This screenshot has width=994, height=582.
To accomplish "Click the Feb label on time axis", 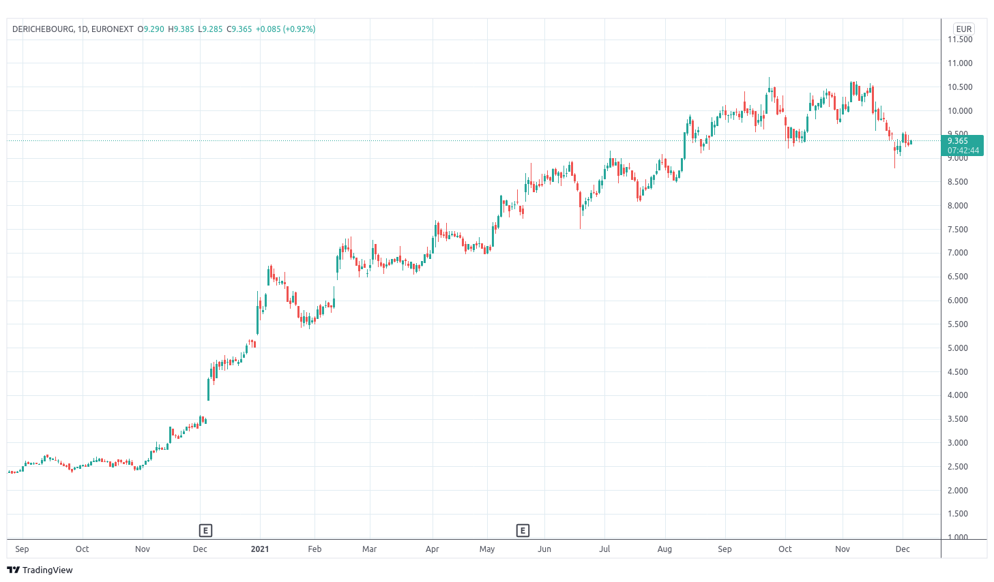I will tap(315, 549).
